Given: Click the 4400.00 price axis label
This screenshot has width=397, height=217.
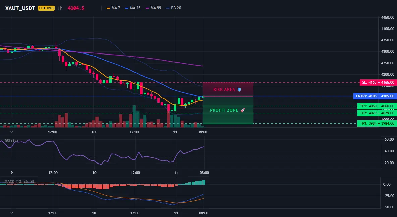Looking at the screenshot, I should (388, 29).
